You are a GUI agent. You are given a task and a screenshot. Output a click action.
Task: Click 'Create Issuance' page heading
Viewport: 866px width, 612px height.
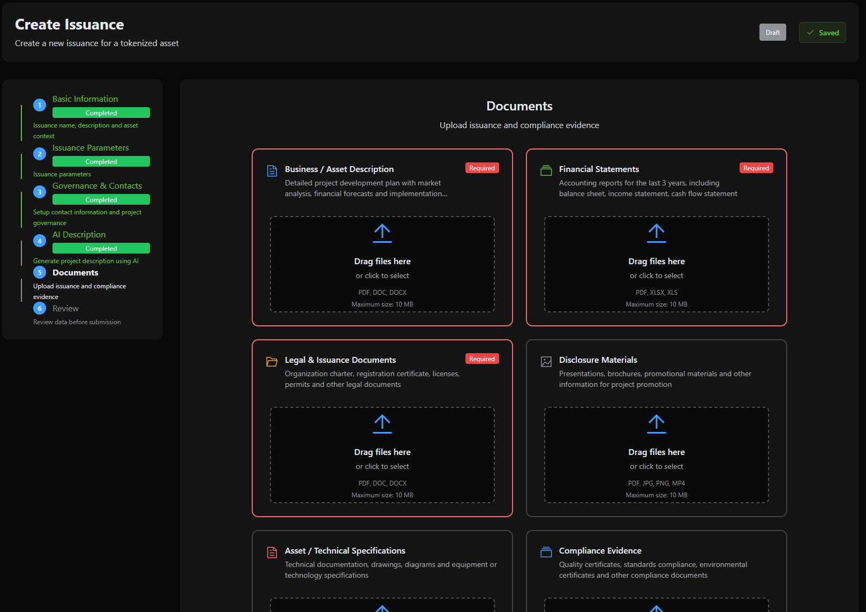point(69,25)
